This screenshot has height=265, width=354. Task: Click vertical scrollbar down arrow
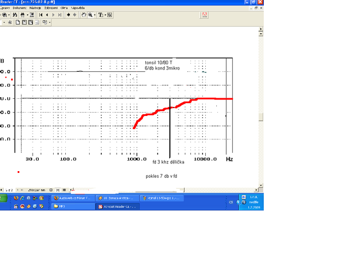pyautogui.click(x=261, y=185)
